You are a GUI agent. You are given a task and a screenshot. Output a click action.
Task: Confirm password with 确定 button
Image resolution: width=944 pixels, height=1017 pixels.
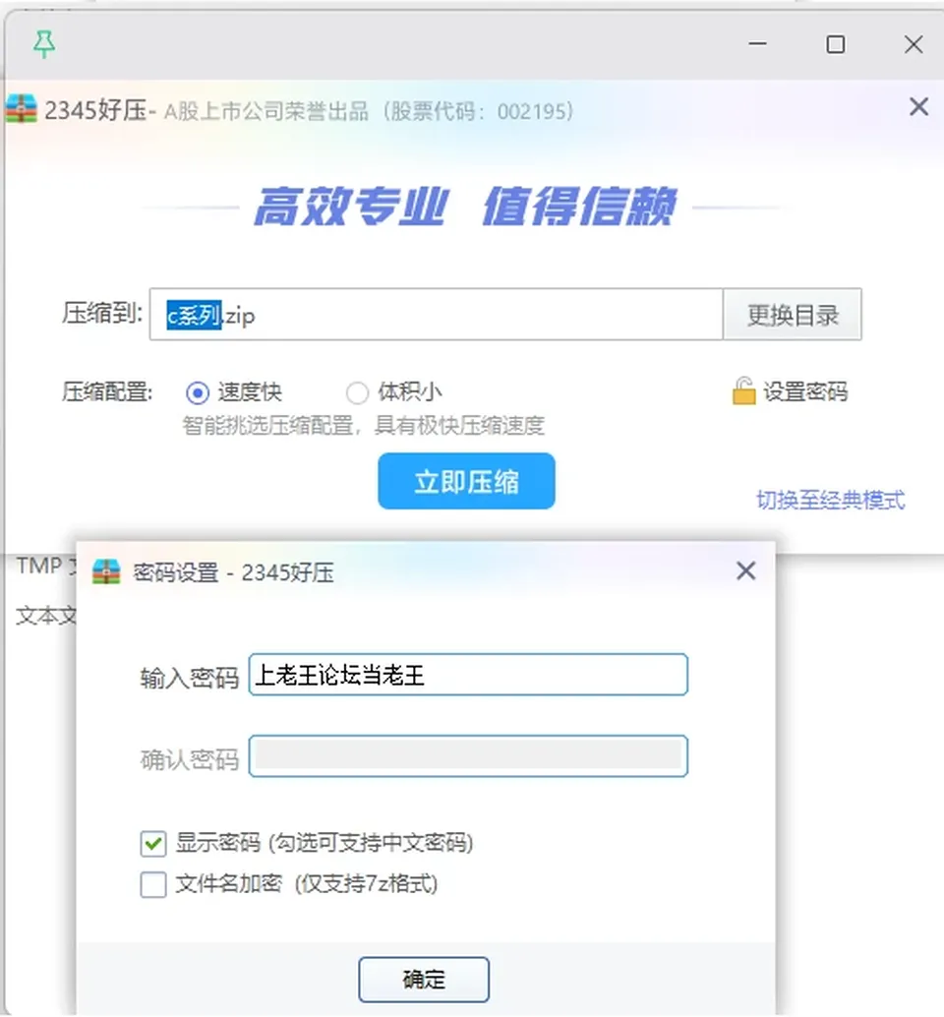point(424,979)
